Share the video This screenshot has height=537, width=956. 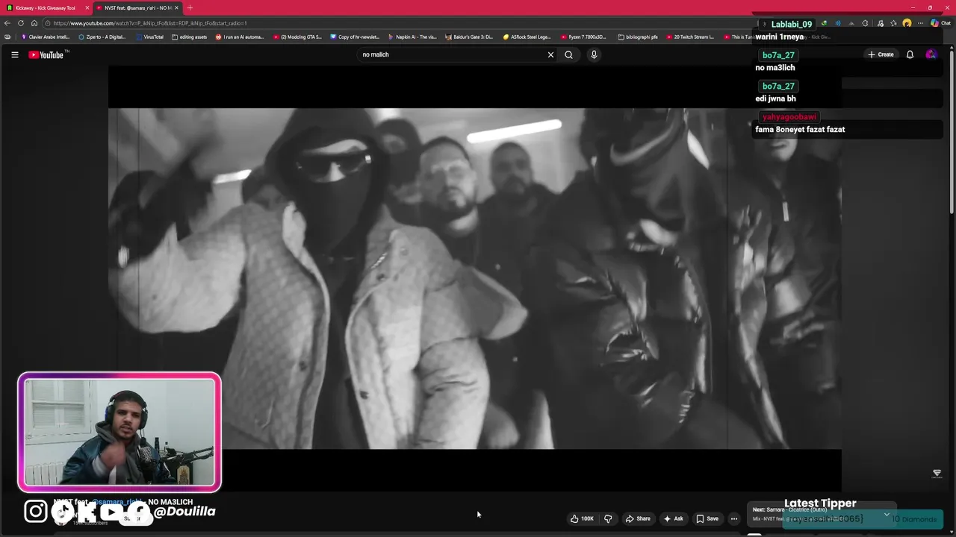point(638,518)
